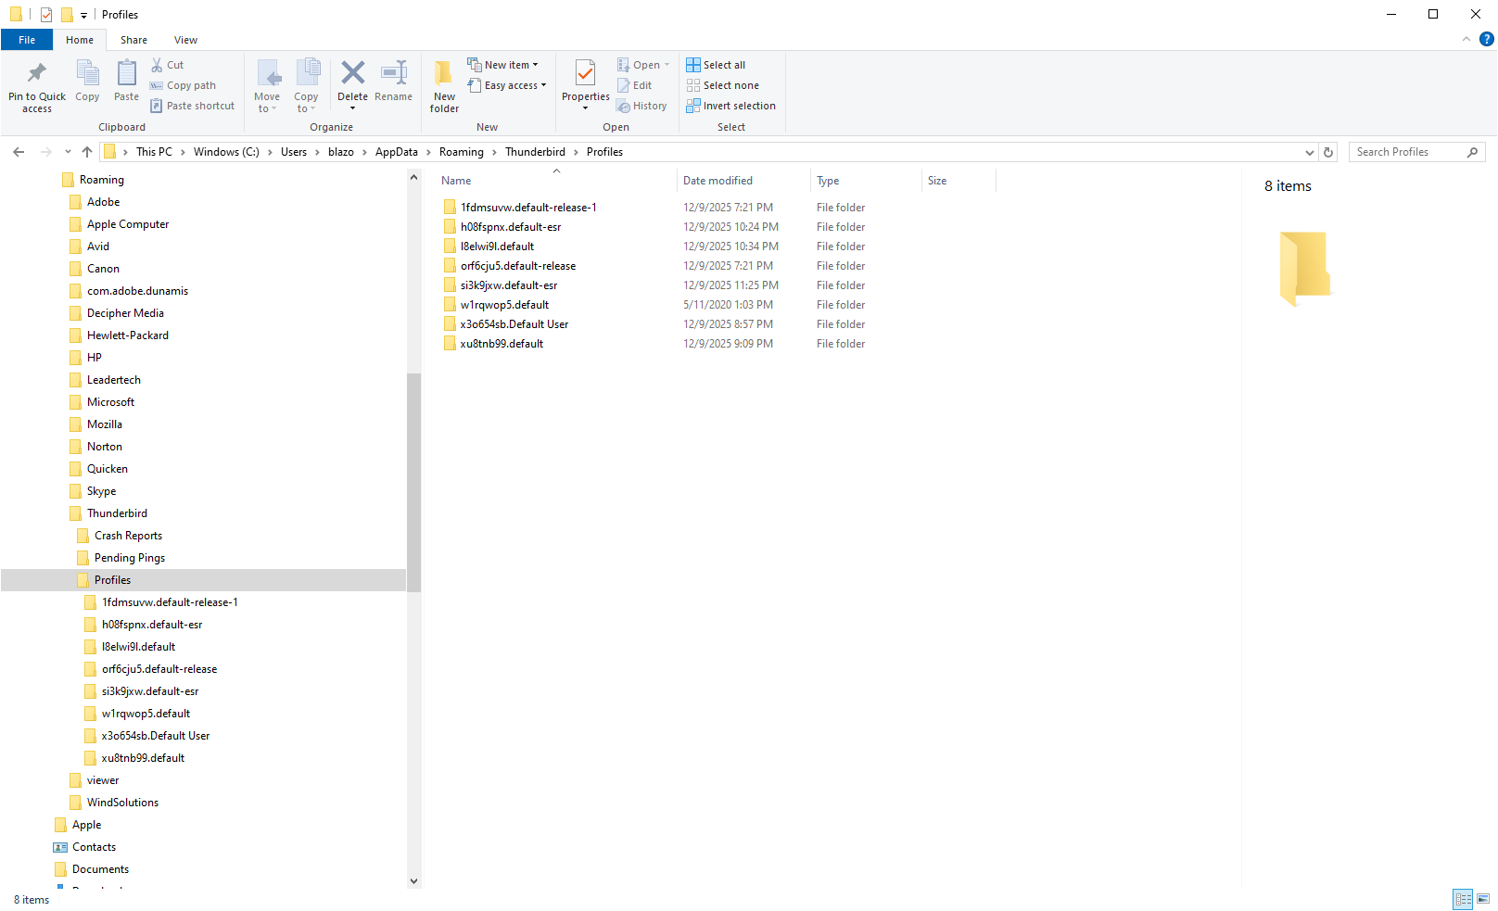1498x911 pixels.
Task: Switch to the View ribbon tab
Action: [185, 40]
